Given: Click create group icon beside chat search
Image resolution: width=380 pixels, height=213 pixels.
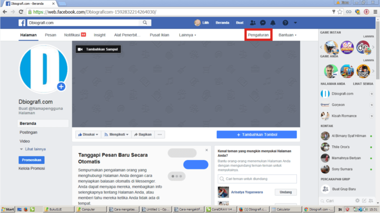Looking at the screenshot, I should coord(371,201).
